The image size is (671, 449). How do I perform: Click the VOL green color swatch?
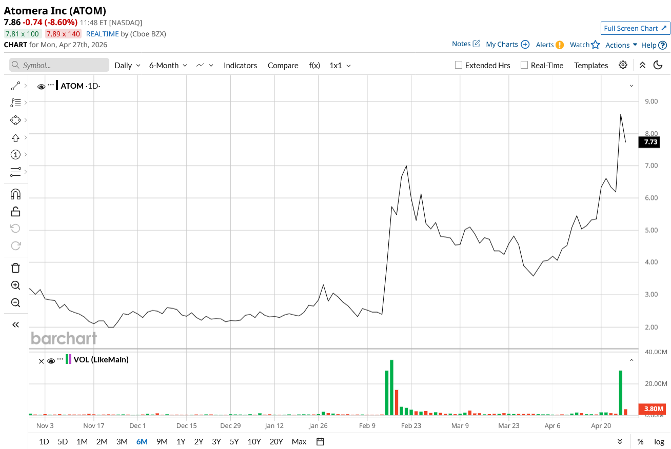67,359
